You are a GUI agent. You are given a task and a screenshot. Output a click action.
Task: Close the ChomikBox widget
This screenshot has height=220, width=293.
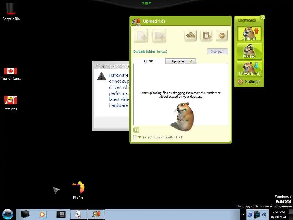262,17
